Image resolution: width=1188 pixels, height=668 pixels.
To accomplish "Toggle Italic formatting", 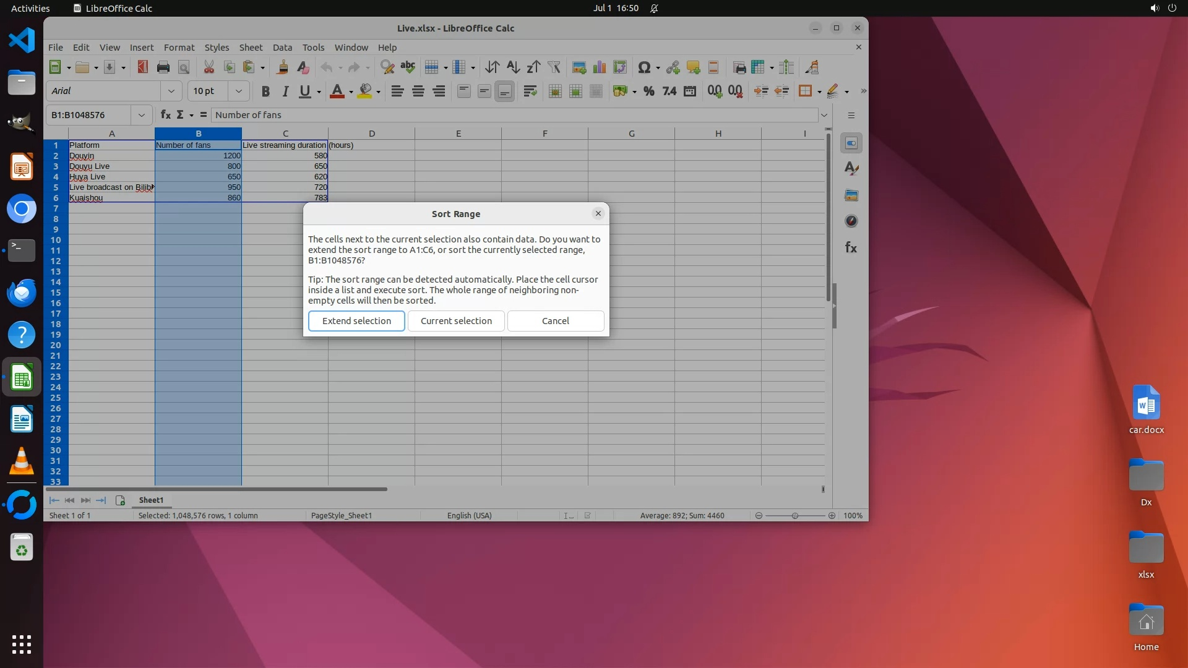I will click(285, 92).
